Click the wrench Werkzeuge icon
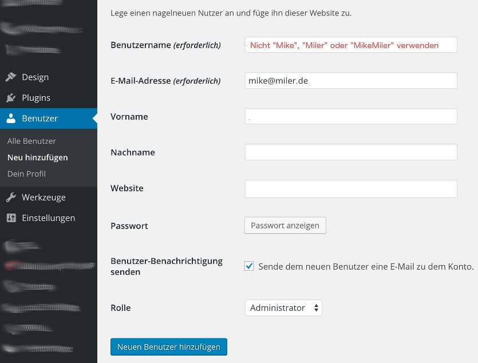Viewport: 478px width, 363px height. (x=11, y=197)
